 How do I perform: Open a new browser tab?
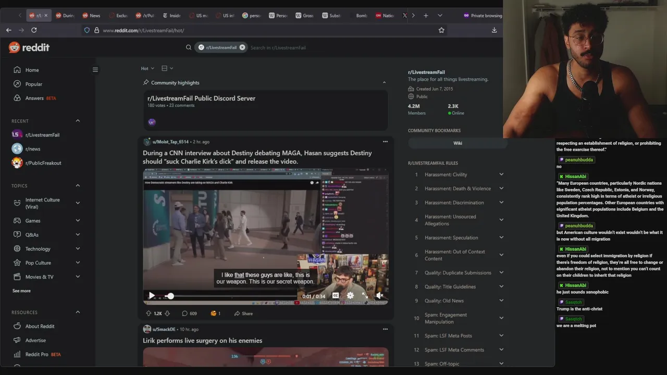click(426, 16)
